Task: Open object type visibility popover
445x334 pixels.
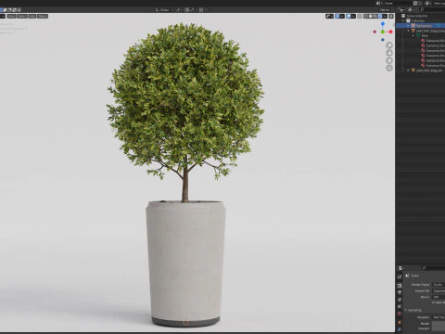Action: pyautogui.click(x=329, y=16)
